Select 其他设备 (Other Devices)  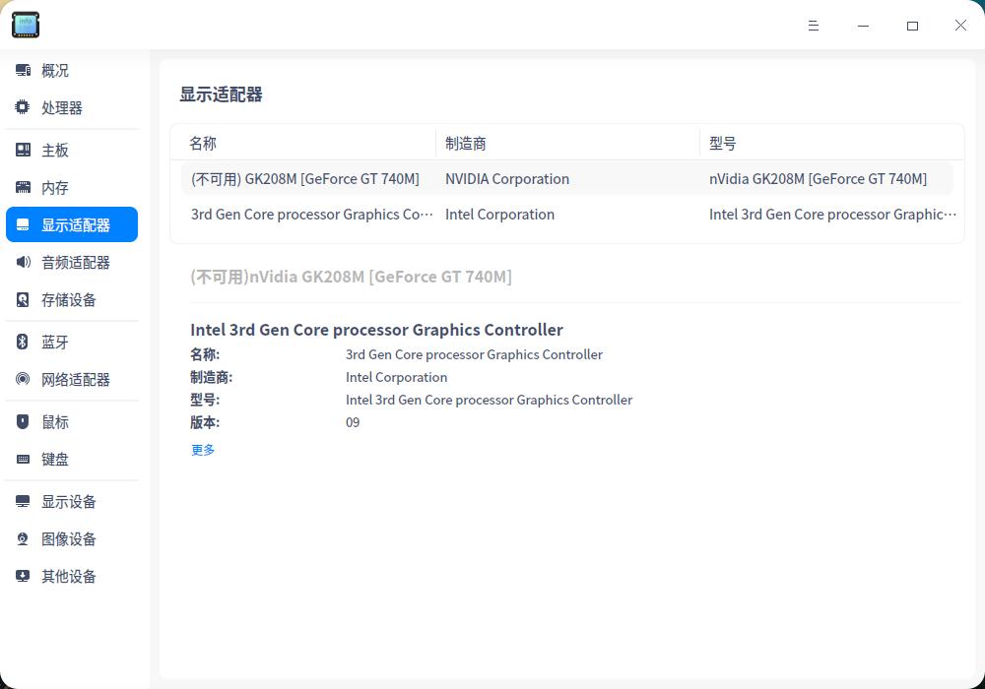click(69, 576)
